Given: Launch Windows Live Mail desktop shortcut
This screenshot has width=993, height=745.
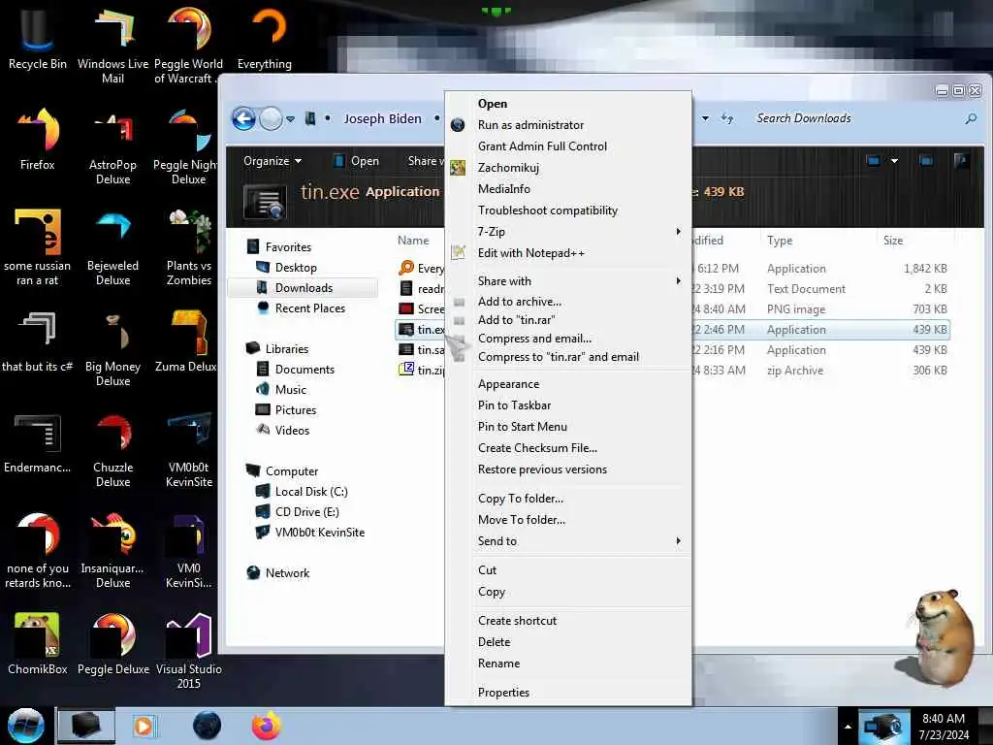Looking at the screenshot, I should click(x=112, y=46).
